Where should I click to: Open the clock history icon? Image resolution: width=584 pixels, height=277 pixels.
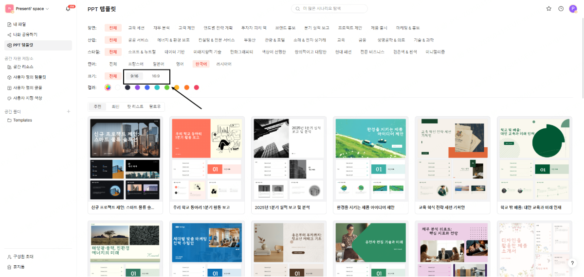click(561, 9)
